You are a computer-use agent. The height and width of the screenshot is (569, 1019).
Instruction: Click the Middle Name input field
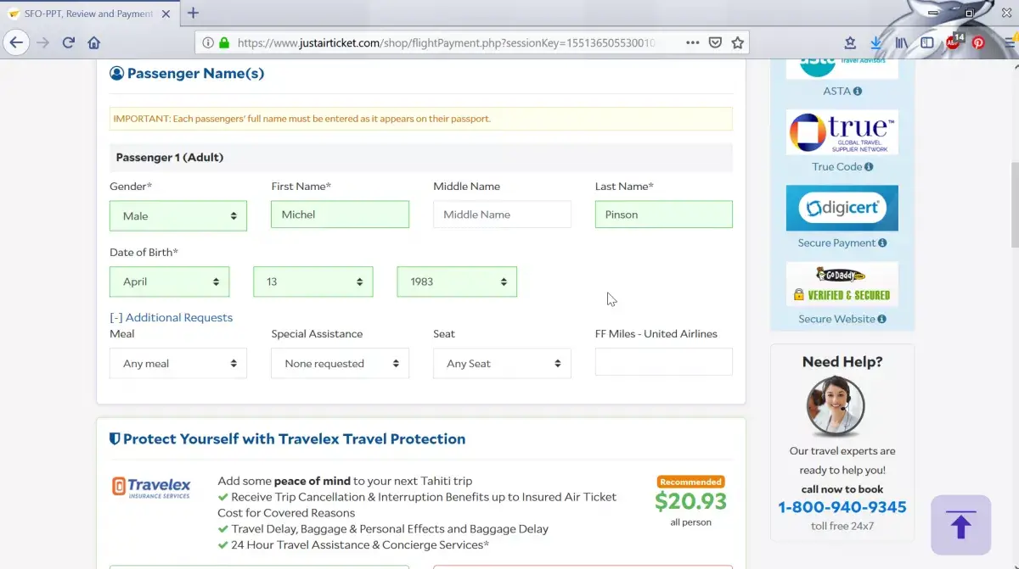(x=502, y=215)
